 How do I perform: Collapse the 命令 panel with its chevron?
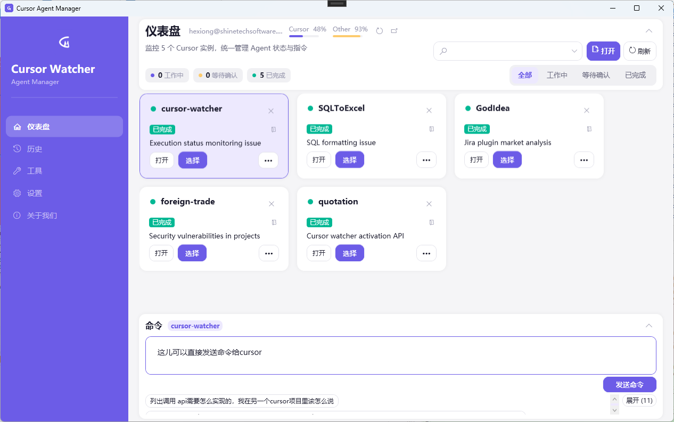649,326
